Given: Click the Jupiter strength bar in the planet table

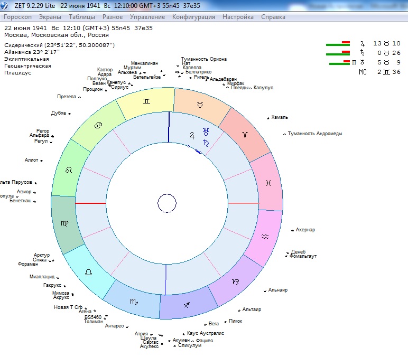Looking at the screenshot, I should [338, 44].
